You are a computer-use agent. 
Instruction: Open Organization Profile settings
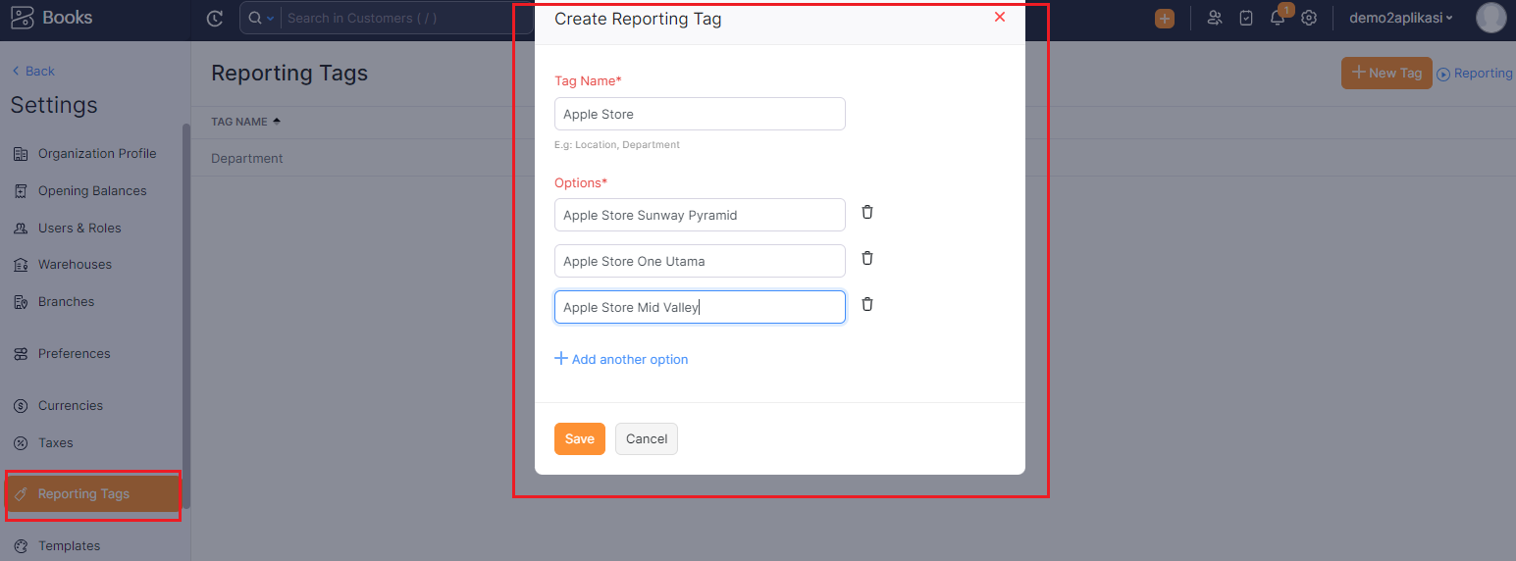pyautogui.click(x=96, y=153)
